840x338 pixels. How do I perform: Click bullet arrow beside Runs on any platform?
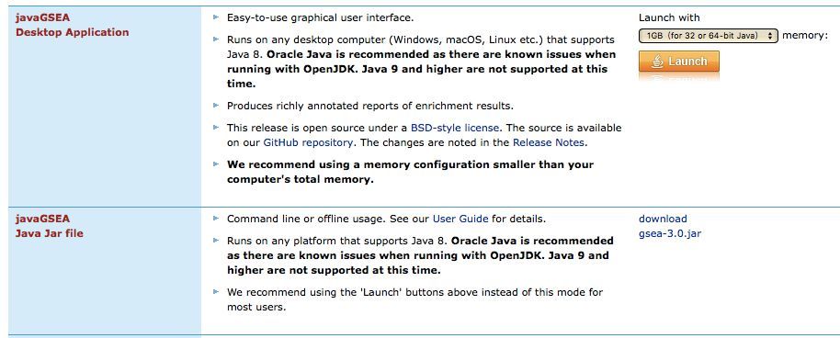pyautogui.click(x=216, y=241)
